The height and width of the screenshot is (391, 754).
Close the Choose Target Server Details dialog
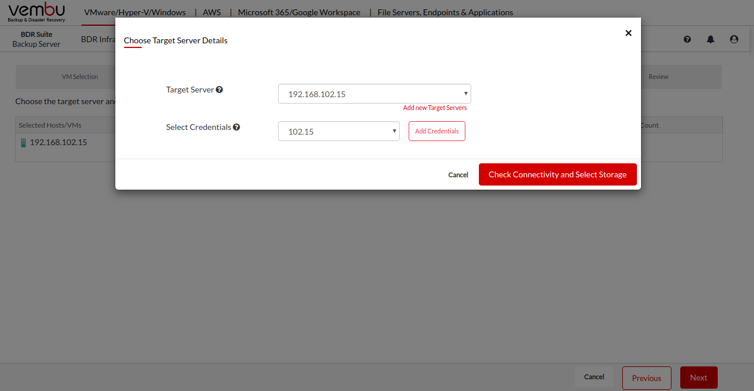click(x=628, y=33)
